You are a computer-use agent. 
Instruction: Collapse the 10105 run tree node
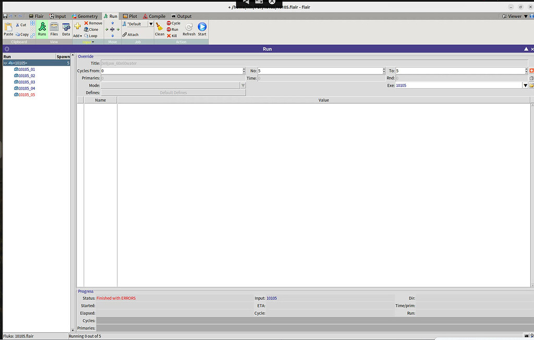(x=5, y=63)
